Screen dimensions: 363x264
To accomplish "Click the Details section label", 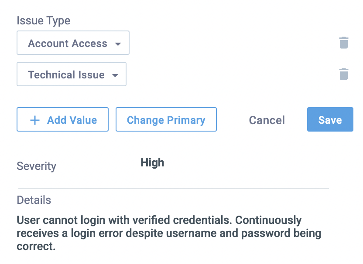I will [x=34, y=200].
